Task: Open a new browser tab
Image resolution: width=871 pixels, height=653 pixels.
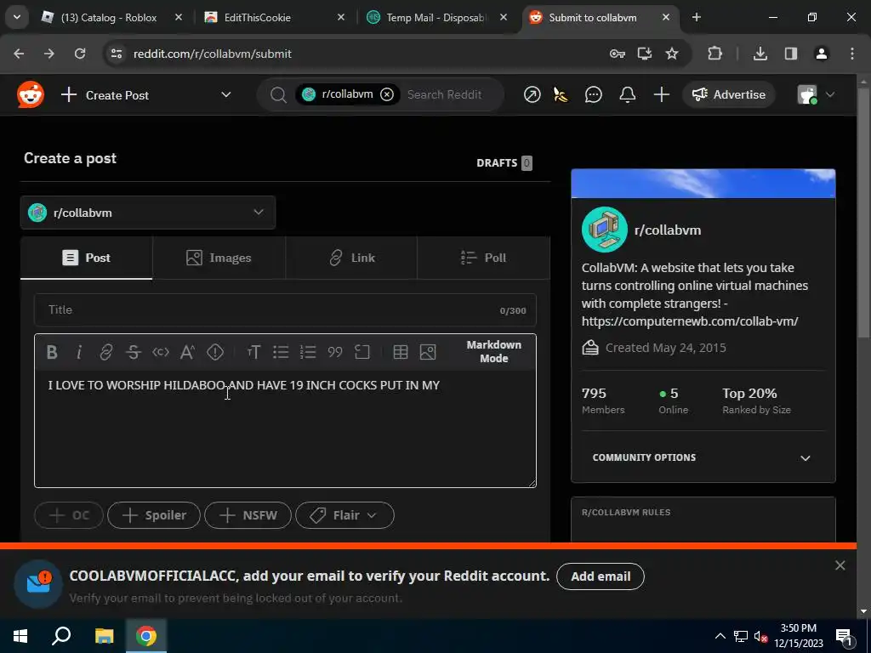Action: [x=696, y=17]
